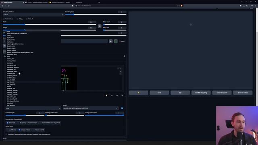Pick scribble_hed from the list

pos(11,73)
